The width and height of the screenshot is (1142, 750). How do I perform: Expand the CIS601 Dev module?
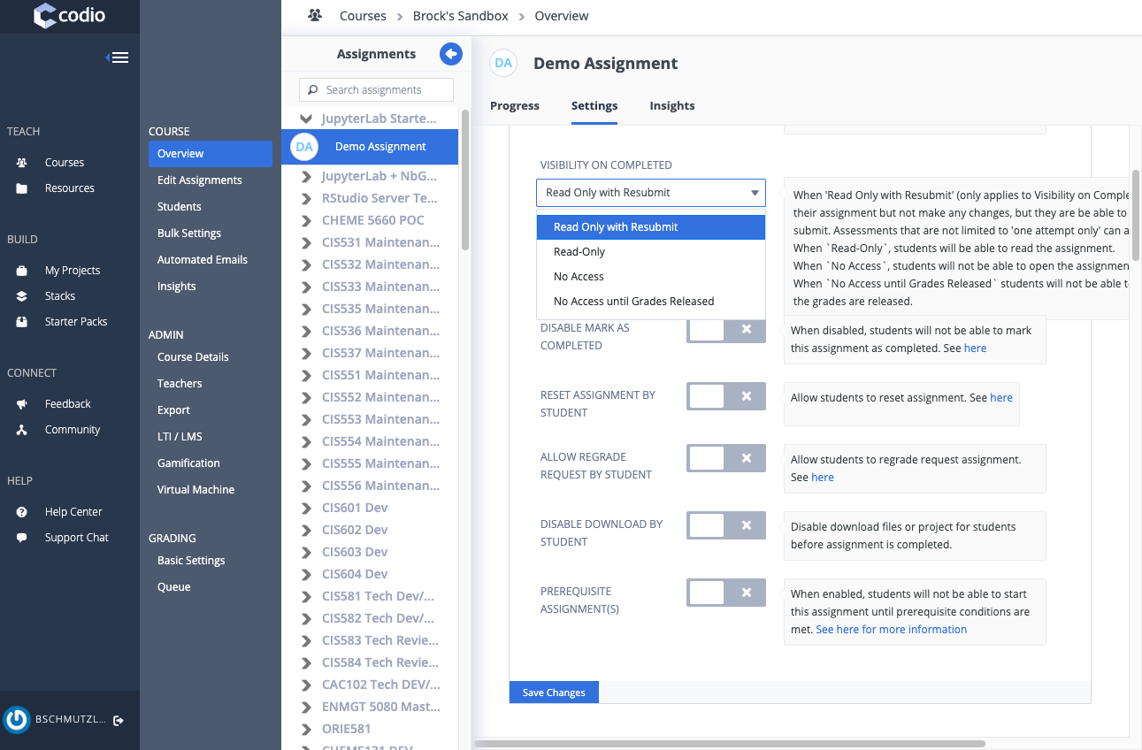pos(306,508)
